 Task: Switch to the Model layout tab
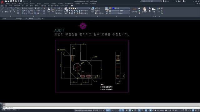coord(4,110)
